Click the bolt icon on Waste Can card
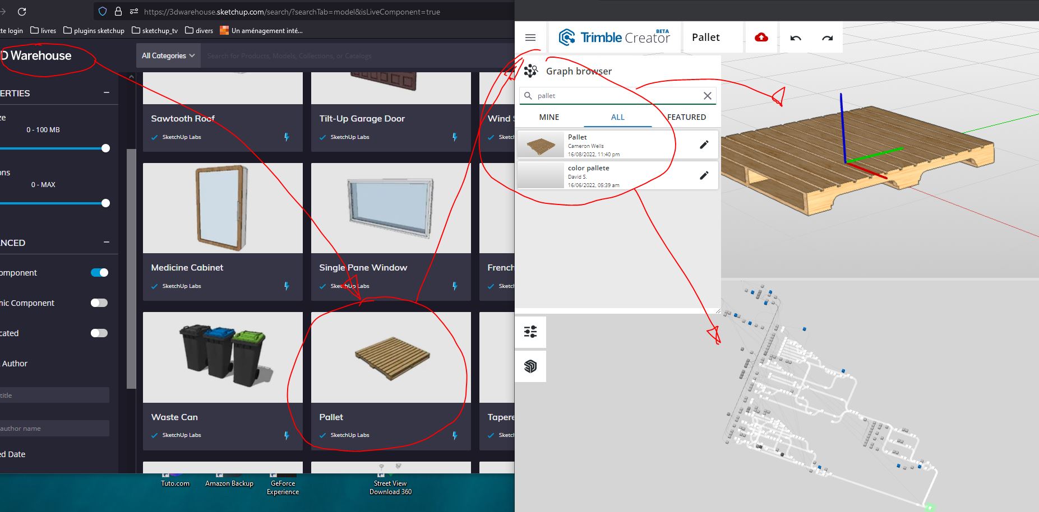Screen dimensions: 1039x512 point(287,435)
